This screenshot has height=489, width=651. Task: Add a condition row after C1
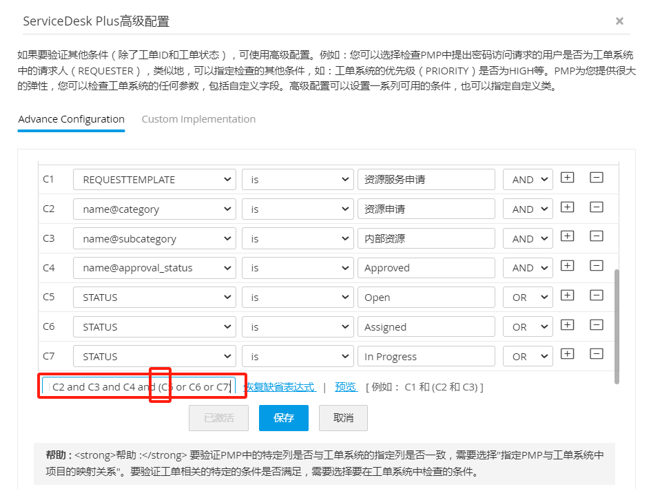pyautogui.click(x=567, y=178)
